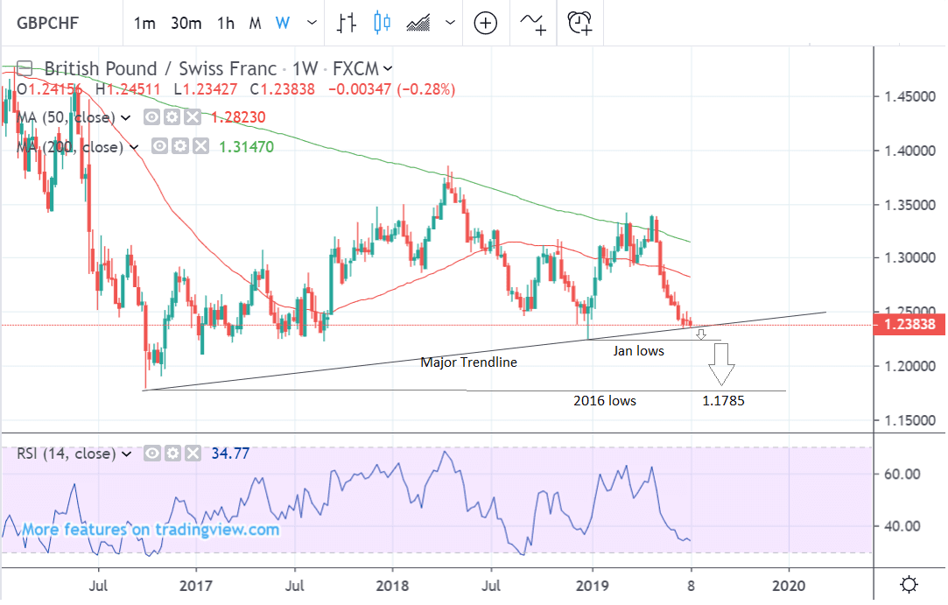Screen dimensions: 948x605
Task: Hide the MA 50 line using eye icon
Action: 151,117
